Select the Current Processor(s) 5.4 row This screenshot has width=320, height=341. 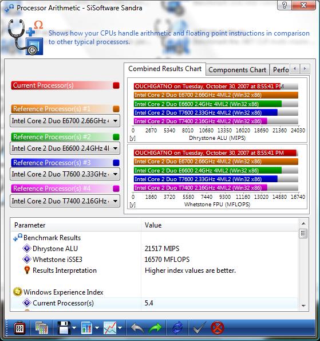click(154, 303)
